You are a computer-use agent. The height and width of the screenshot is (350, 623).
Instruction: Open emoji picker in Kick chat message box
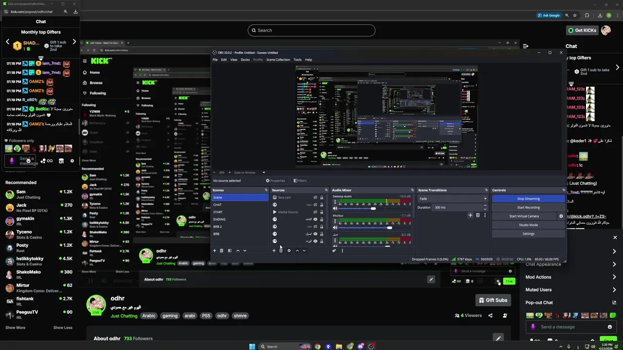tap(610, 327)
